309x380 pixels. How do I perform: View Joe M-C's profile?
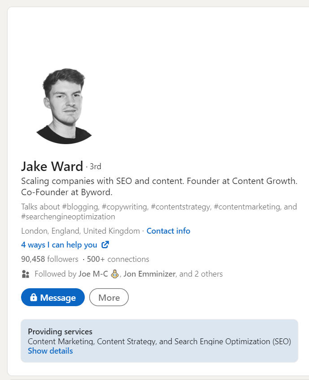(93, 274)
